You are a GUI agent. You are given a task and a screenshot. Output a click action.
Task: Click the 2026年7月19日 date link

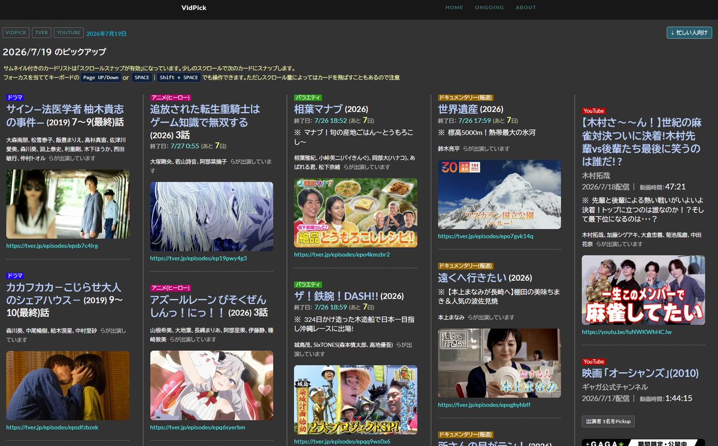pyautogui.click(x=106, y=34)
